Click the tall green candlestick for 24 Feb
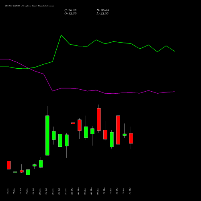Screen dimensions: 201x201 [47, 135]
